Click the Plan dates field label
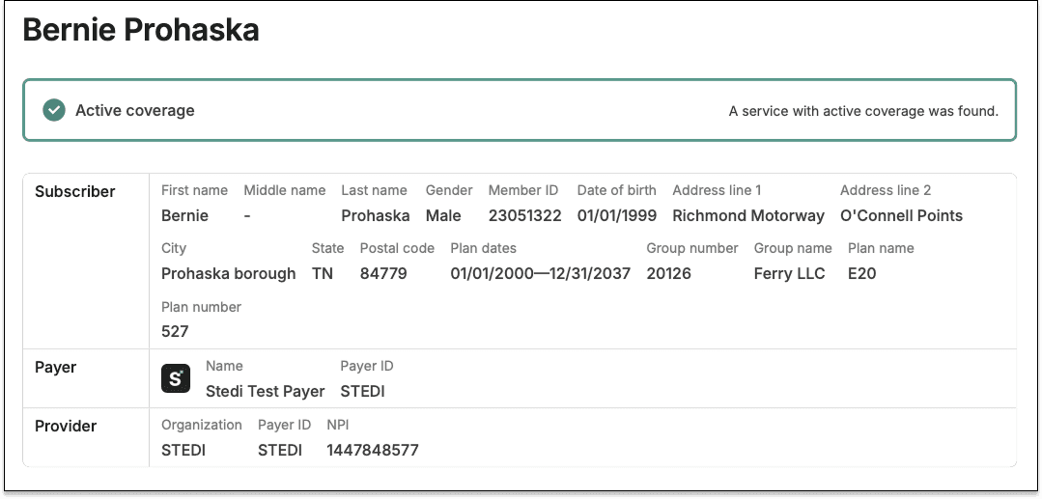Image resolution: width=1042 pixels, height=499 pixels. coord(483,248)
